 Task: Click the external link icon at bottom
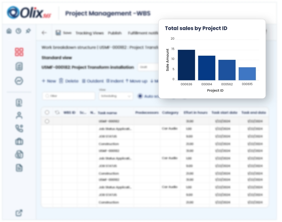(19, 213)
